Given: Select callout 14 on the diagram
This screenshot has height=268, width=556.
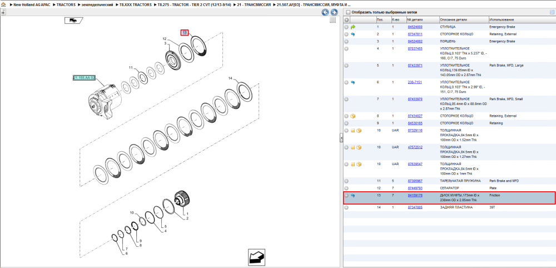Looking at the screenshot, I should (230, 78).
